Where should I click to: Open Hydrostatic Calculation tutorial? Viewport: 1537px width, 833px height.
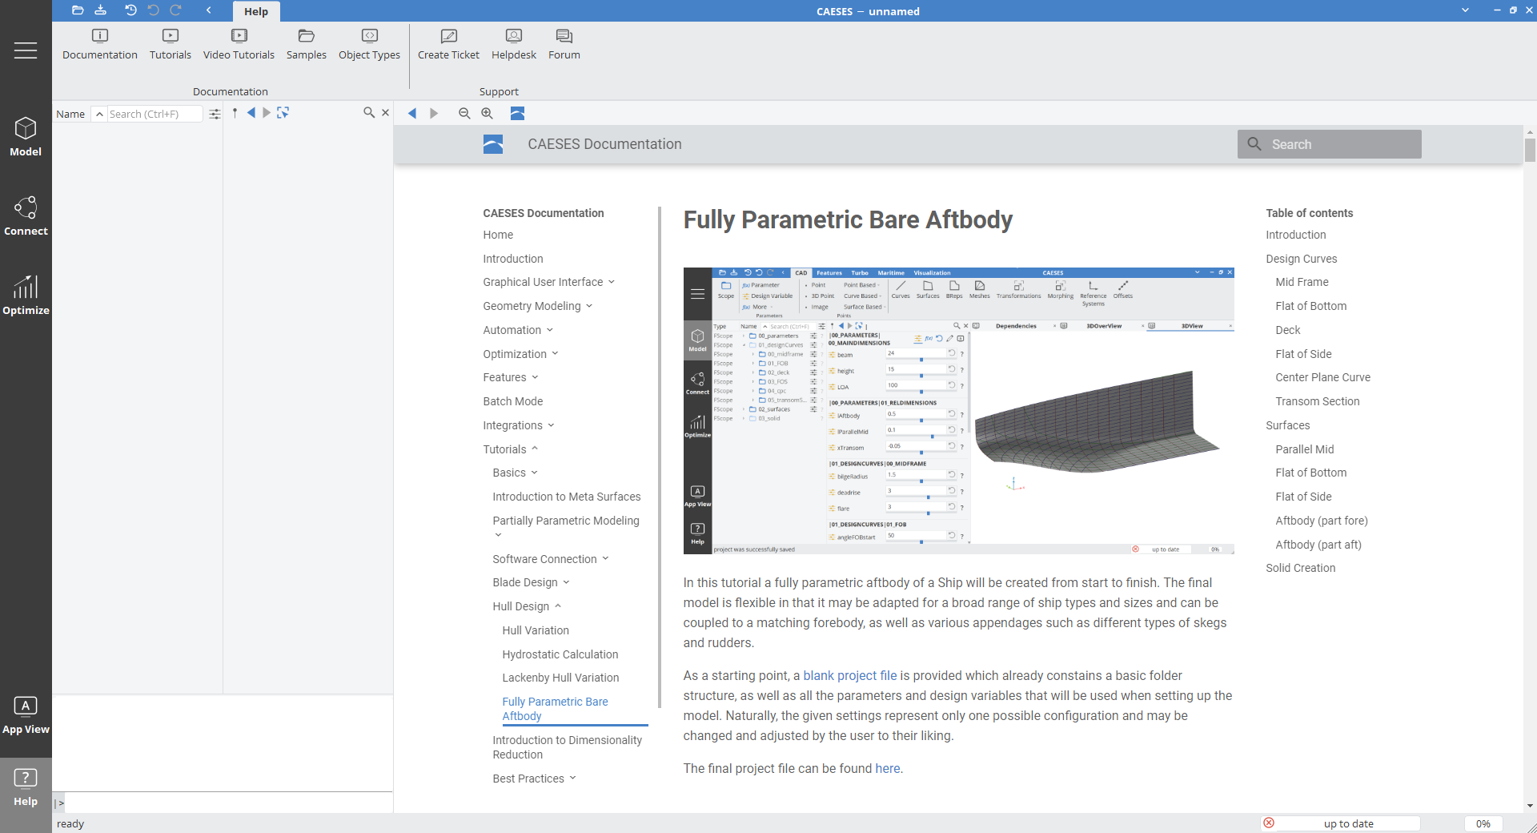(x=560, y=654)
